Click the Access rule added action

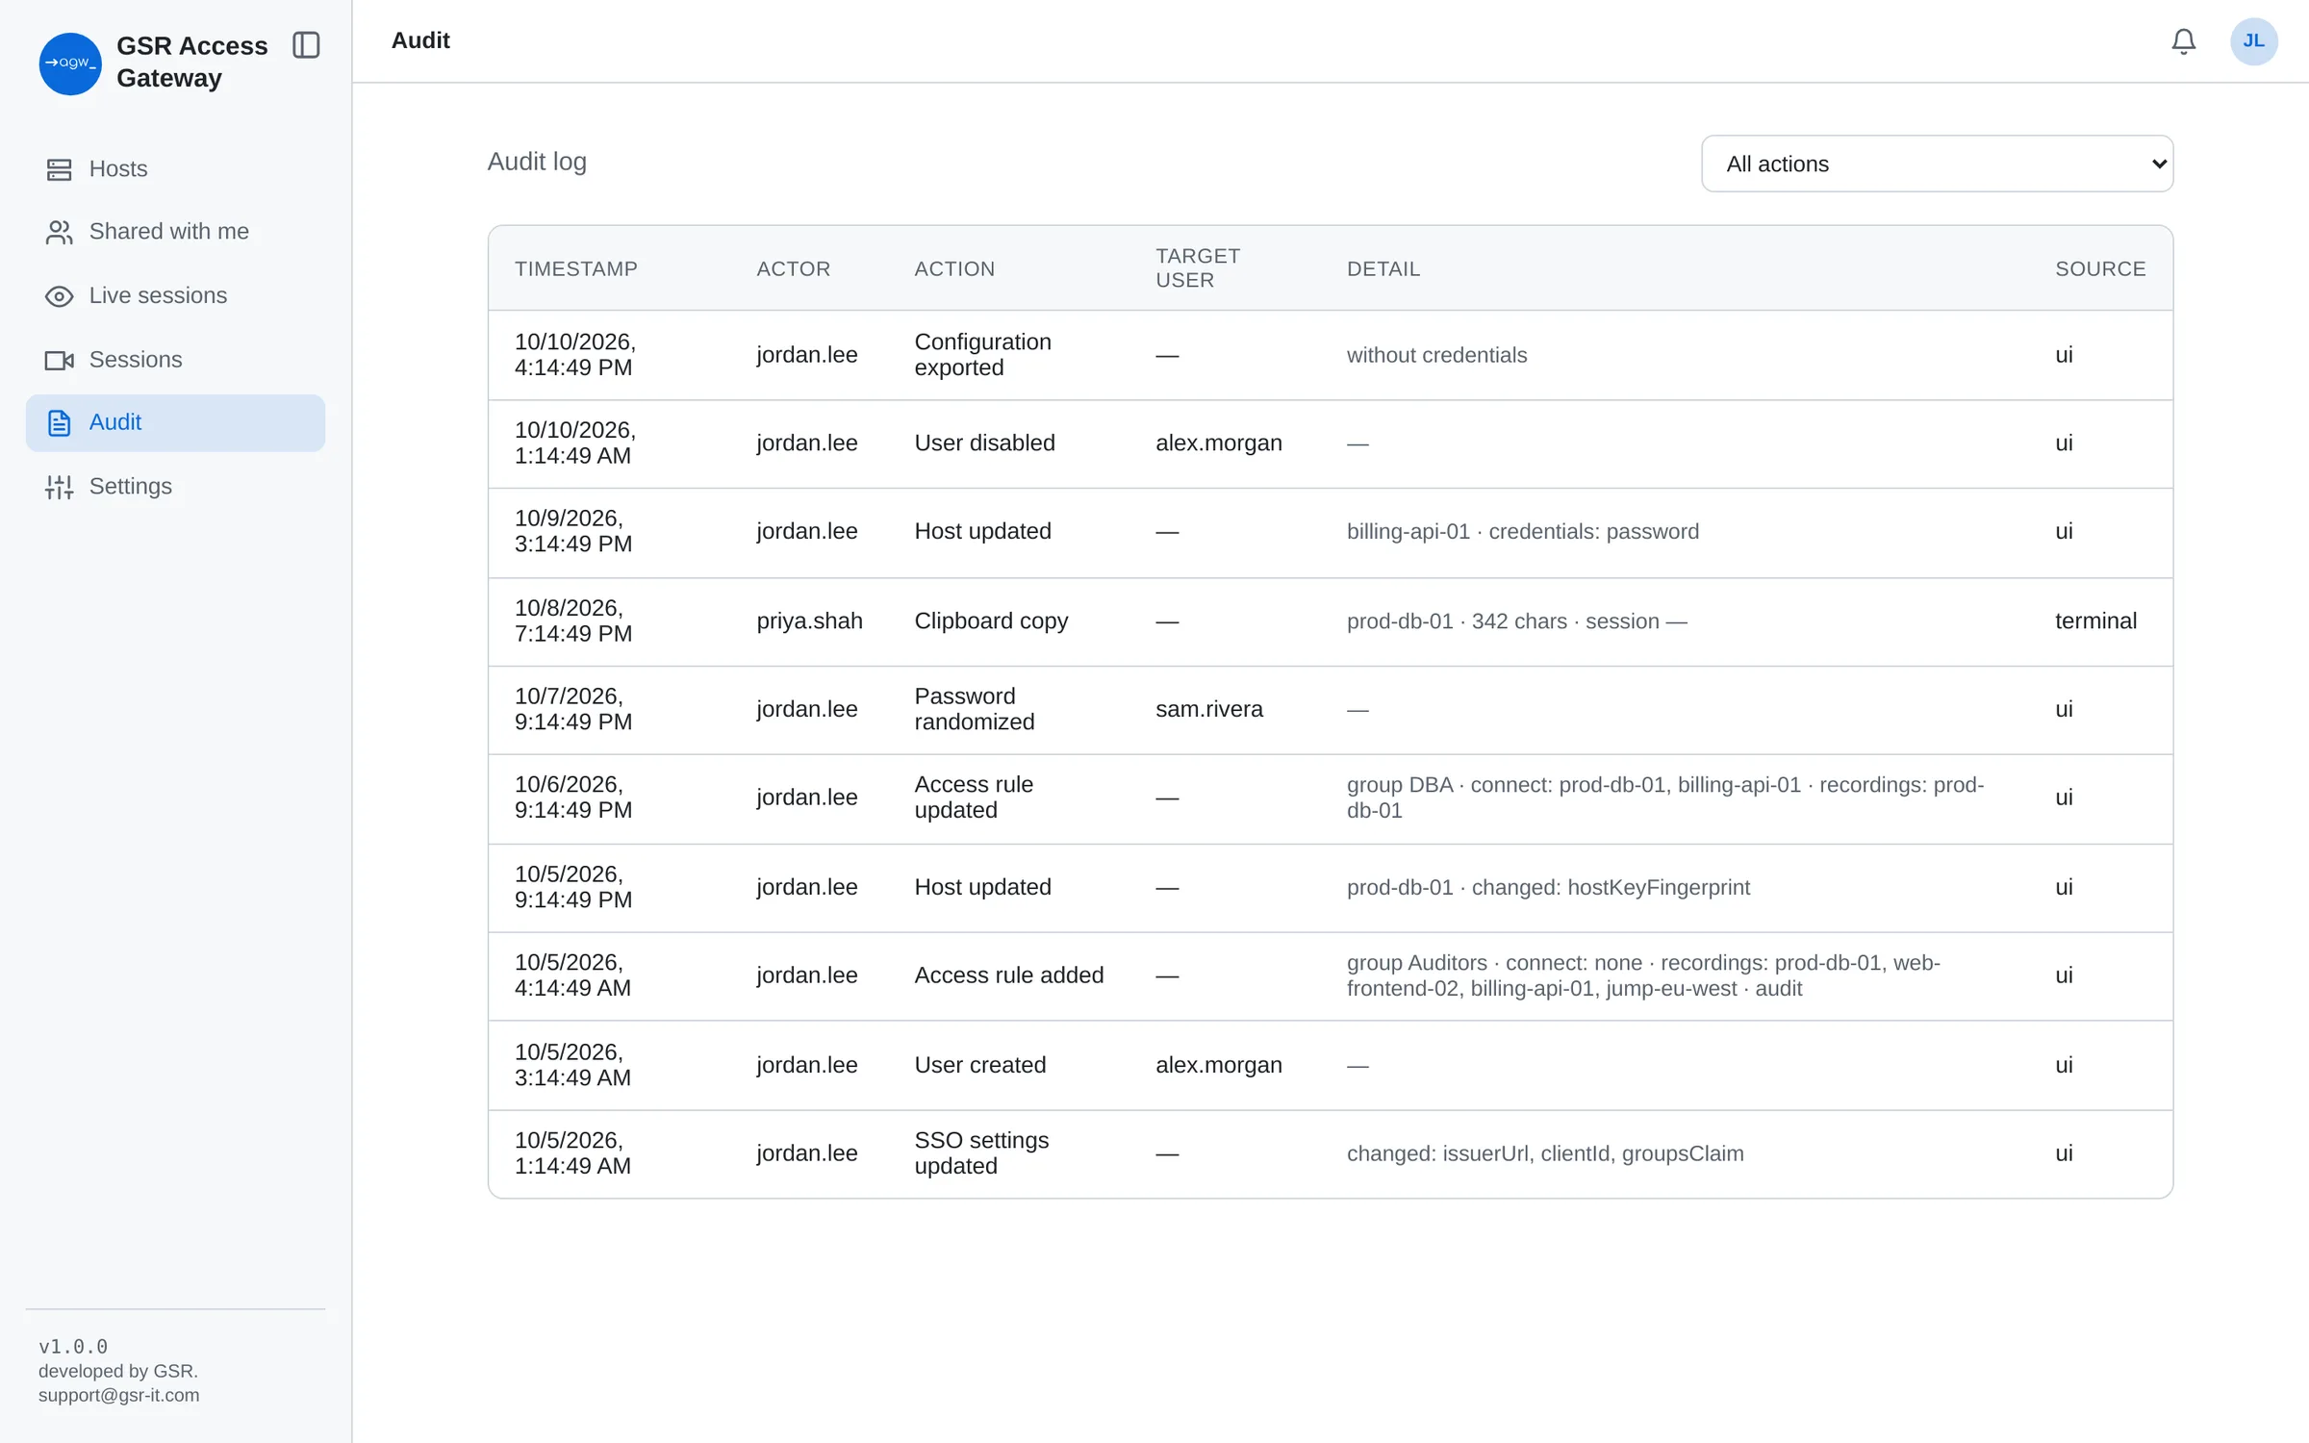click(1008, 975)
